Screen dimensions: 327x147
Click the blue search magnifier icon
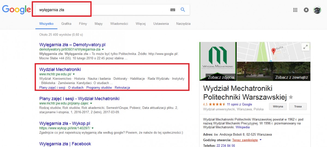click(183, 10)
